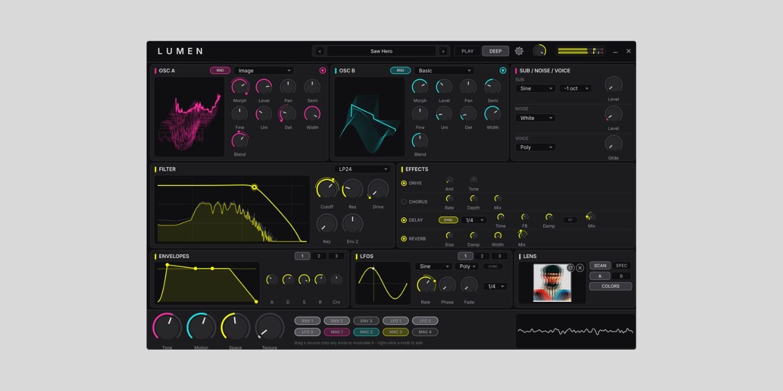Click the Space macro knob

coord(235,327)
